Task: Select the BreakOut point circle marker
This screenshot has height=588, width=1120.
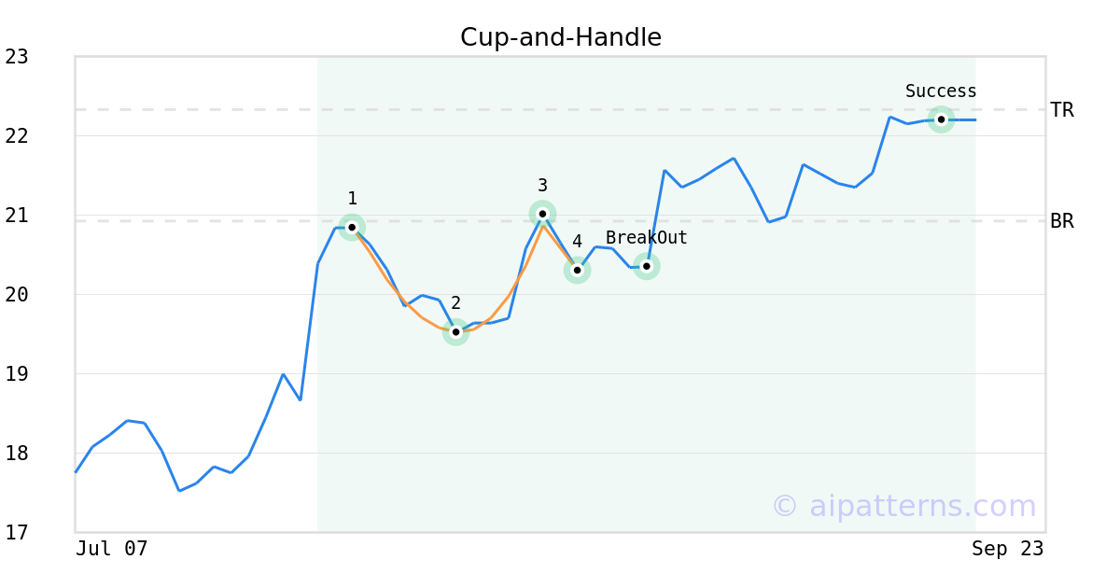Action: (646, 266)
